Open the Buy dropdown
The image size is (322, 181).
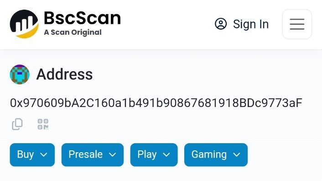pyautogui.click(x=32, y=154)
